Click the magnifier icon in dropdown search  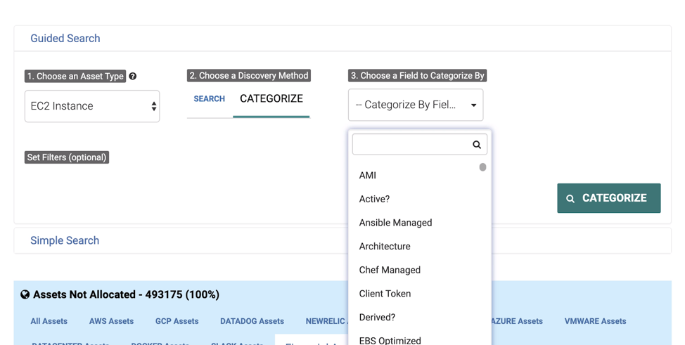tap(477, 145)
